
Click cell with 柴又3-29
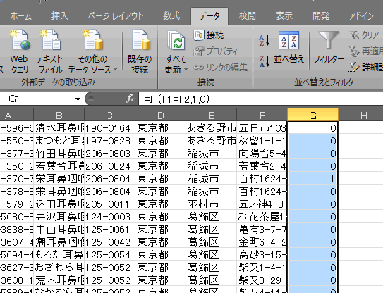point(262,280)
